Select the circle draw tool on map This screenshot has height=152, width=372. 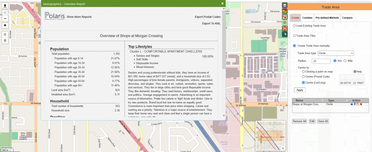[5, 25]
